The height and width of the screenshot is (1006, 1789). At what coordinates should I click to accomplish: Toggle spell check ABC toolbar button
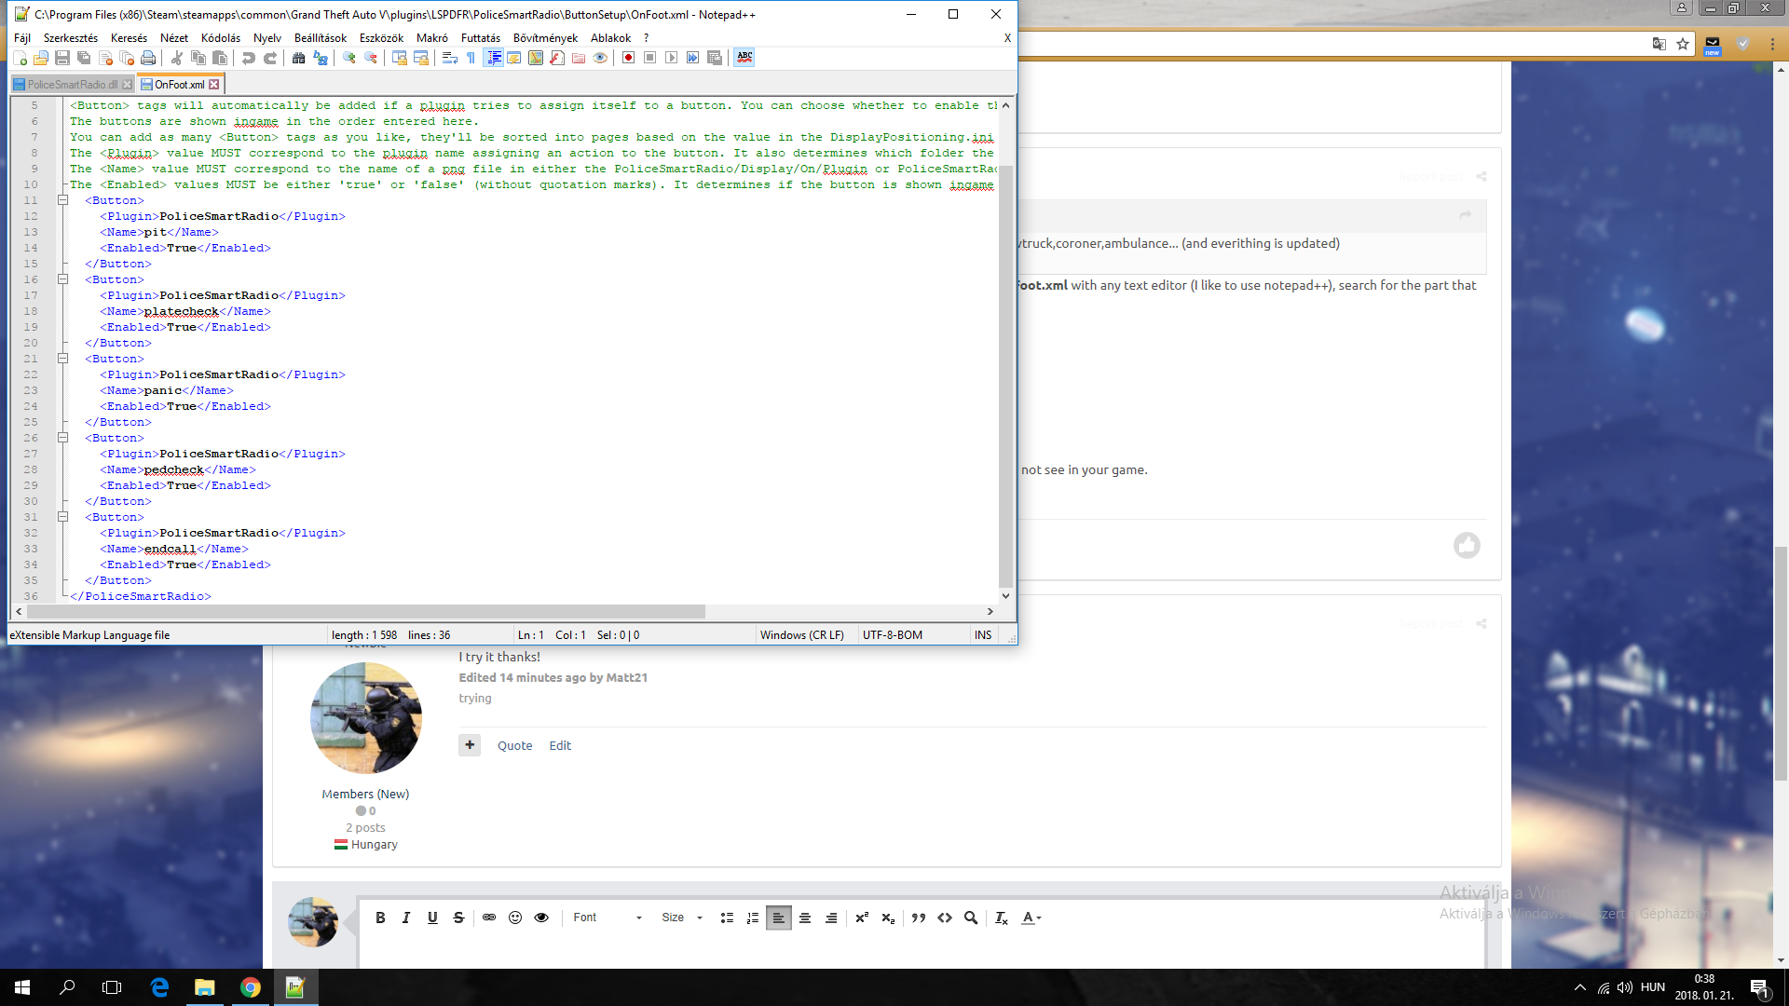pyautogui.click(x=744, y=58)
